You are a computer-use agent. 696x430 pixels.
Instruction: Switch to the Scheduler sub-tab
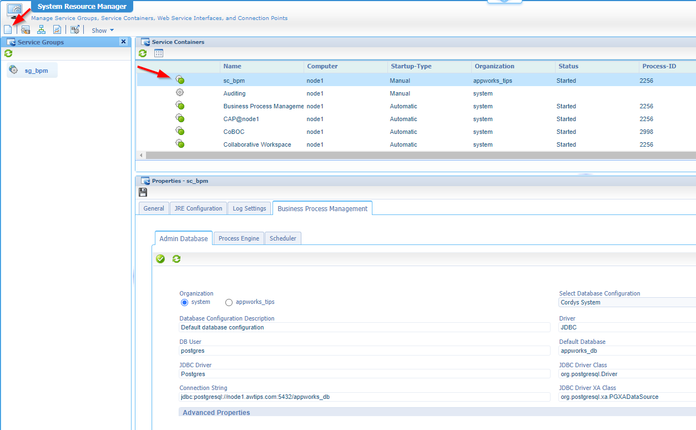tap(283, 238)
